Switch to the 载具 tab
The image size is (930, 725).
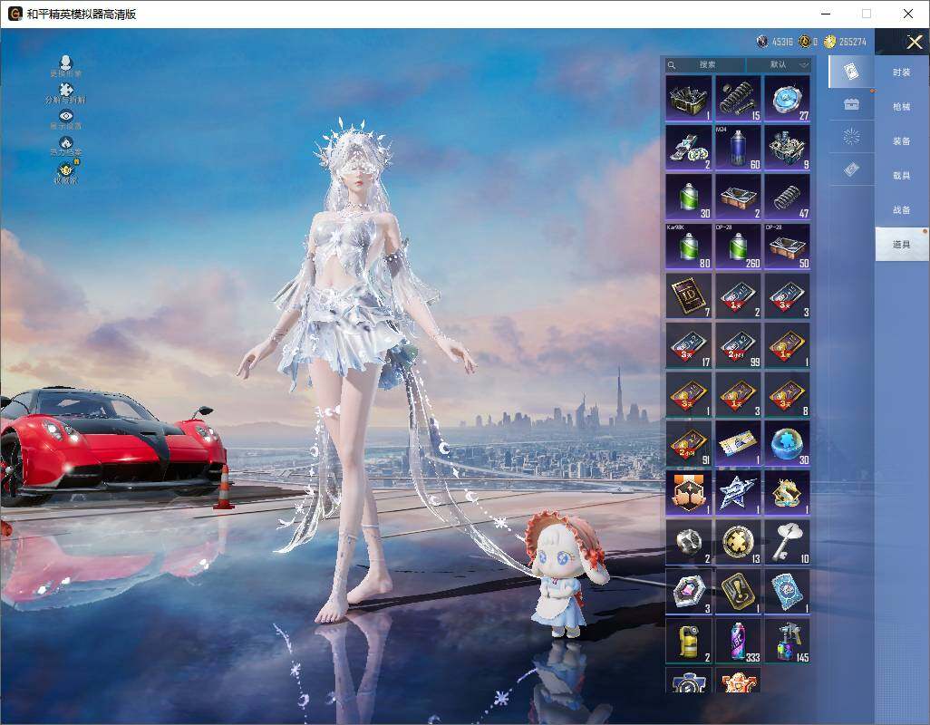(x=902, y=176)
